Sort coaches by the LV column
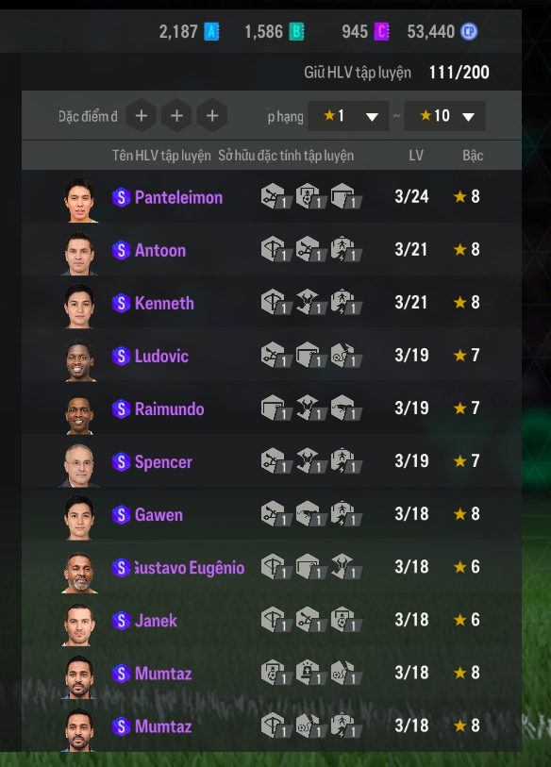The width and height of the screenshot is (551, 767). tap(416, 156)
